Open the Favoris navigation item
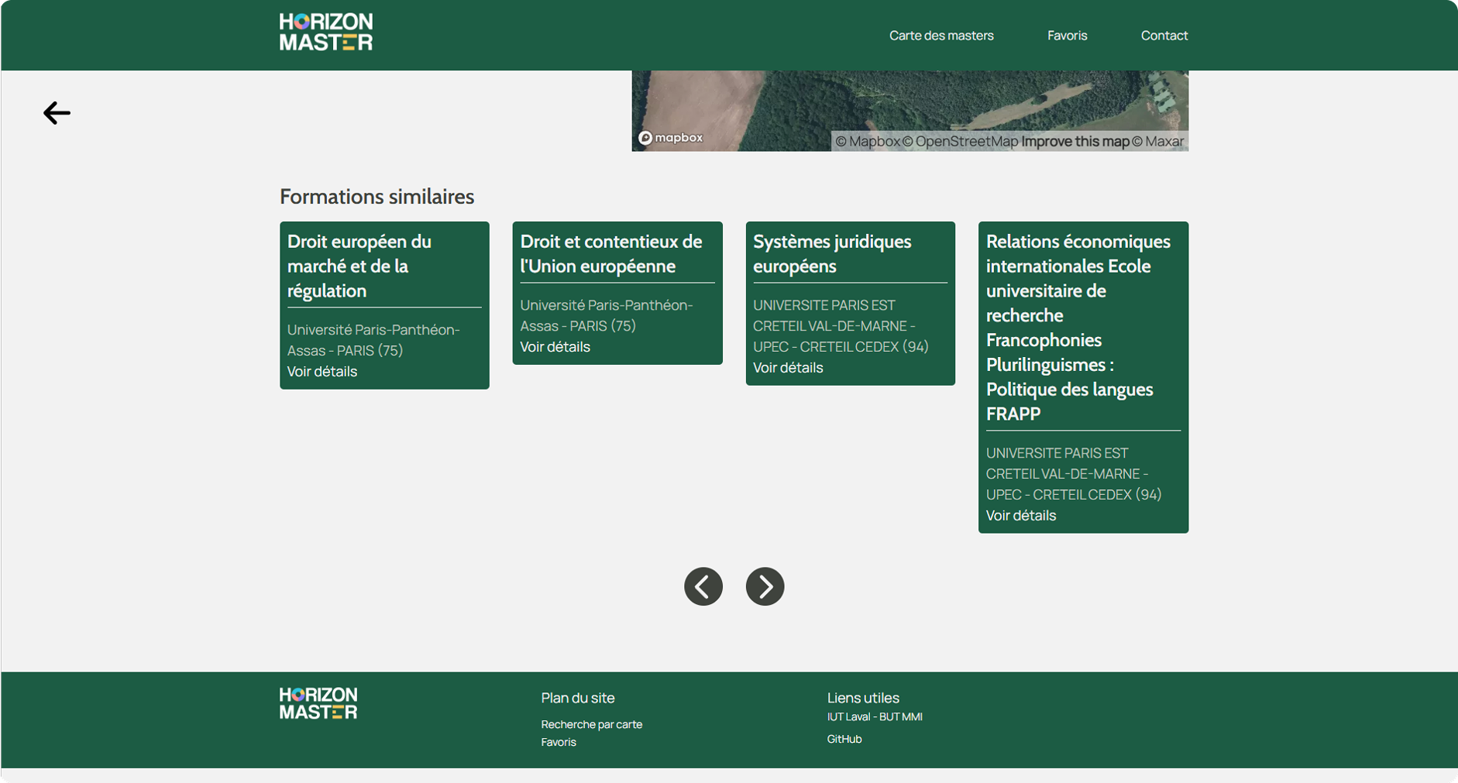Screen dimensions: 1458x783 coord(1067,36)
